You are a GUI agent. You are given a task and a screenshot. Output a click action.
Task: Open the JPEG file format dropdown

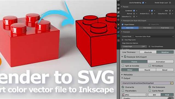click(x=134, y=95)
